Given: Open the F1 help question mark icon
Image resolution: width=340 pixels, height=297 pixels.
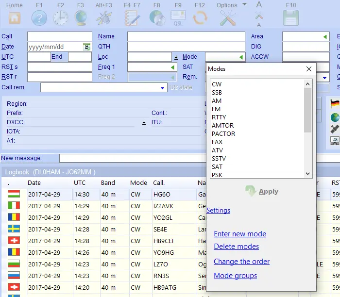Looking at the screenshot, I should [39, 18].
